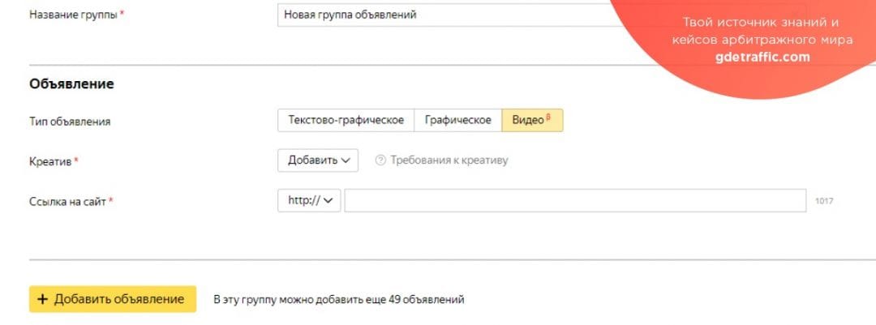Open Требования к креативу link
Image resolution: width=876 pixels, height=325 pixels.
[449, 160]
